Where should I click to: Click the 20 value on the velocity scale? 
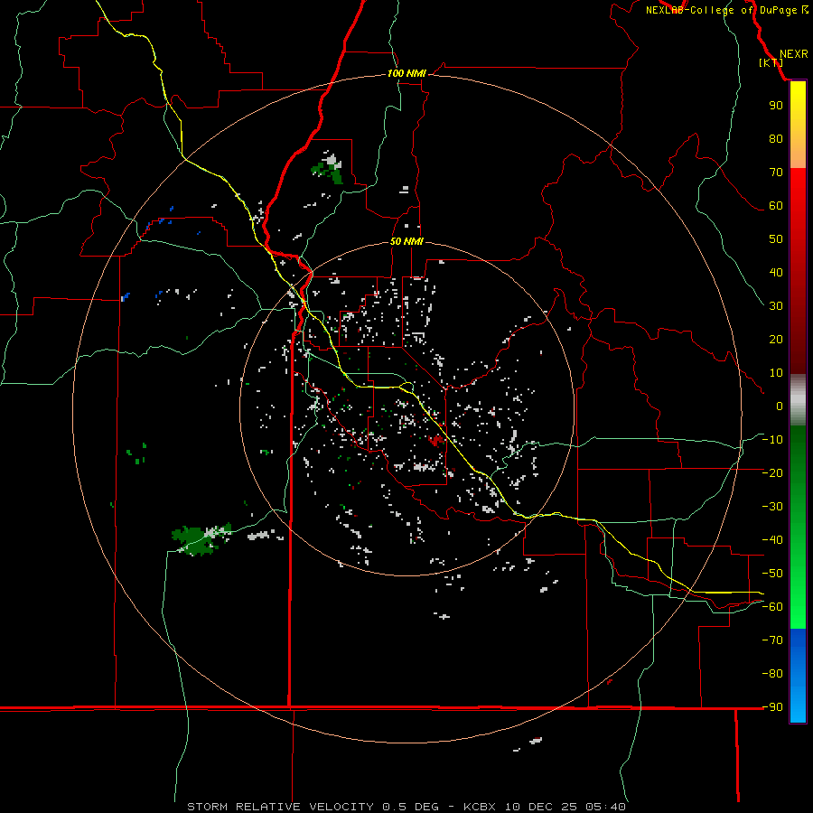[x=776, y=339]
